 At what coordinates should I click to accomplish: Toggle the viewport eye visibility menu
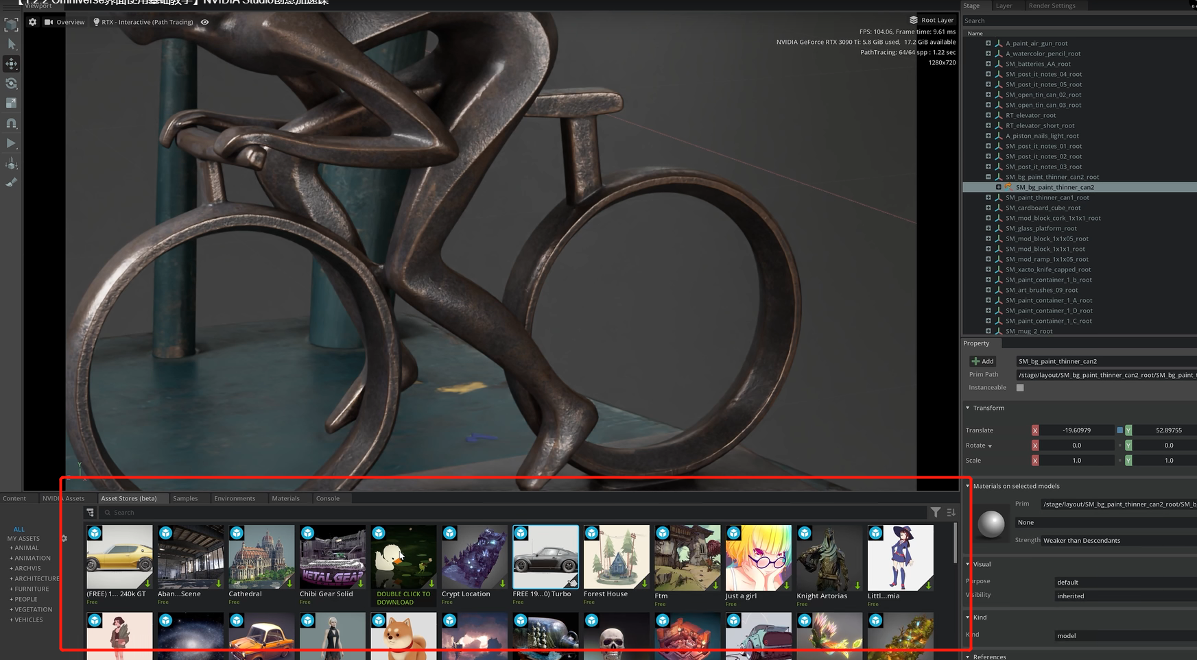[204, 22]
